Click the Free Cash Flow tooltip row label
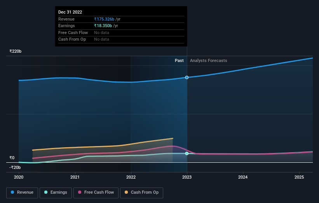 [x=73, y=33]
